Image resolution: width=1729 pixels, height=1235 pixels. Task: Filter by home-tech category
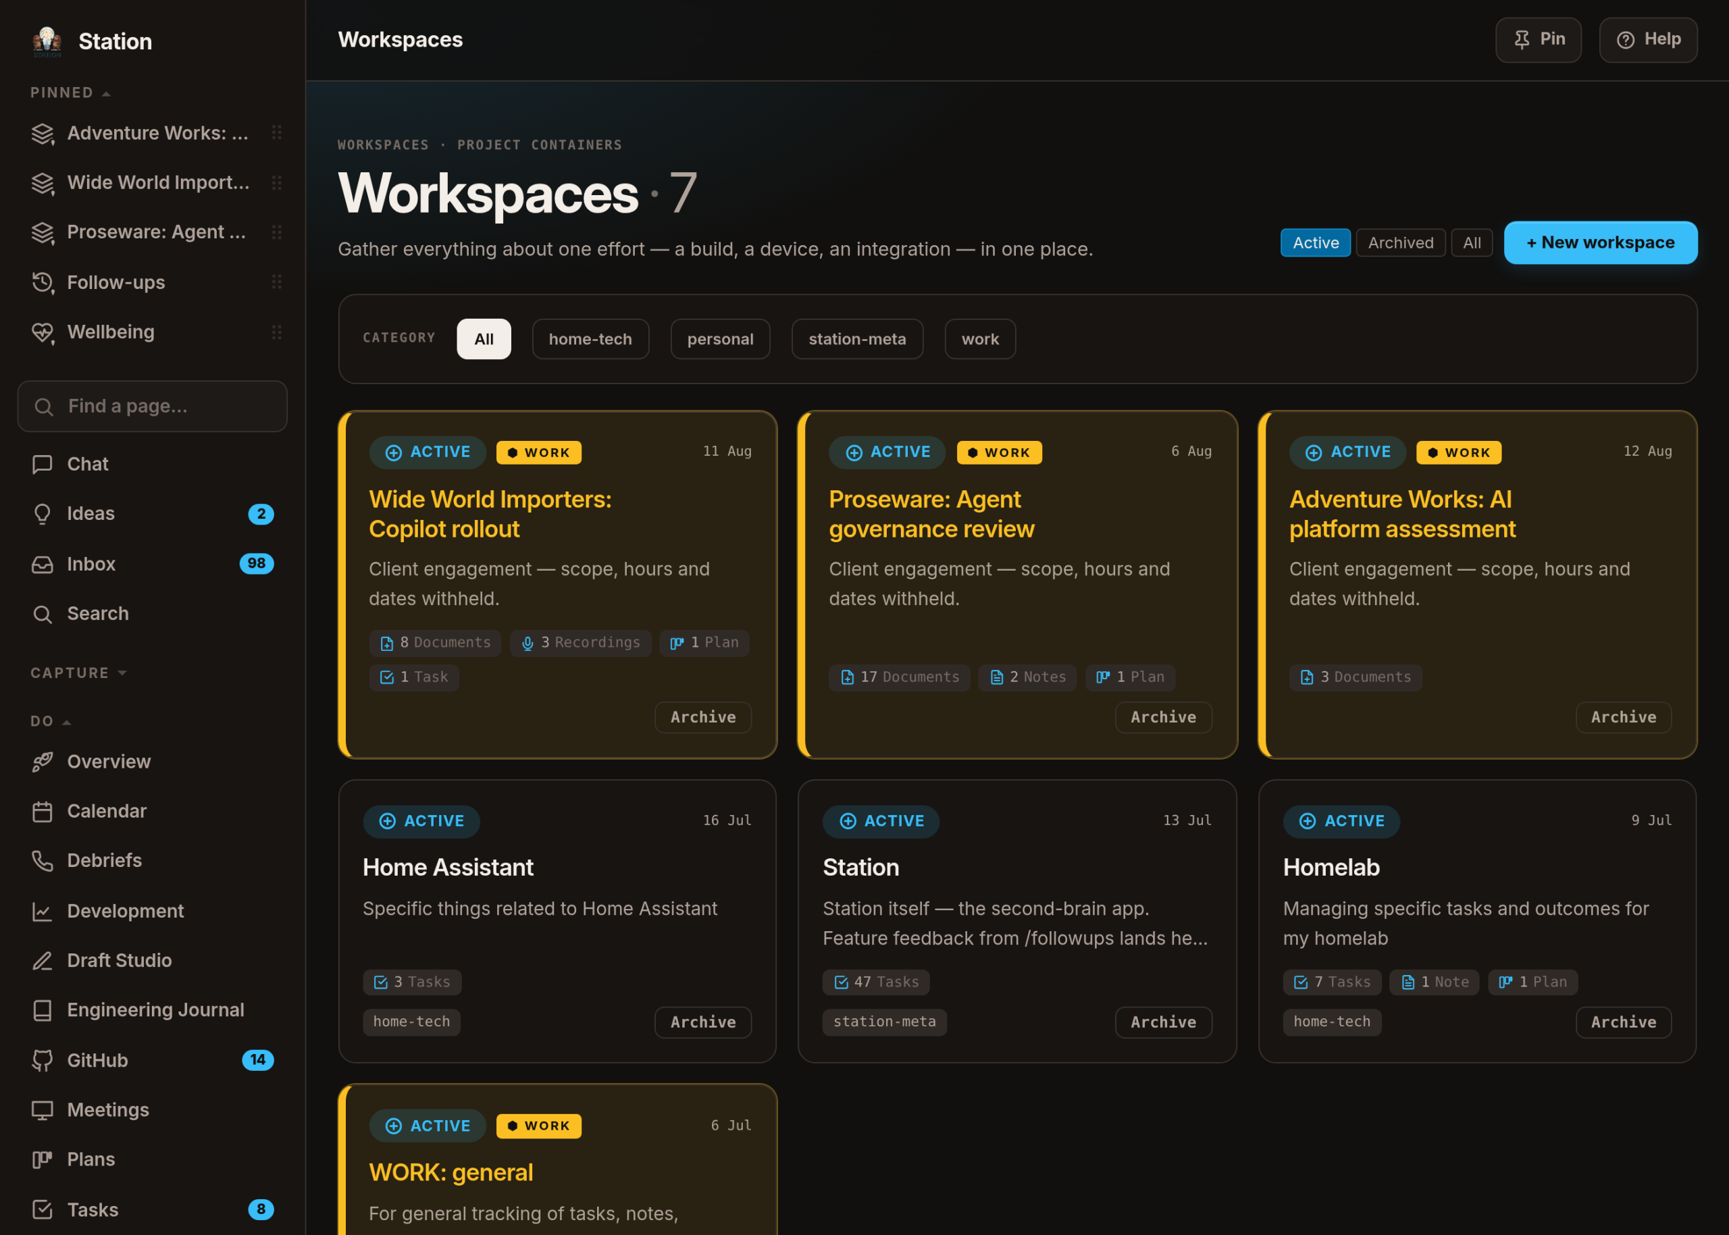click(590, 339)
